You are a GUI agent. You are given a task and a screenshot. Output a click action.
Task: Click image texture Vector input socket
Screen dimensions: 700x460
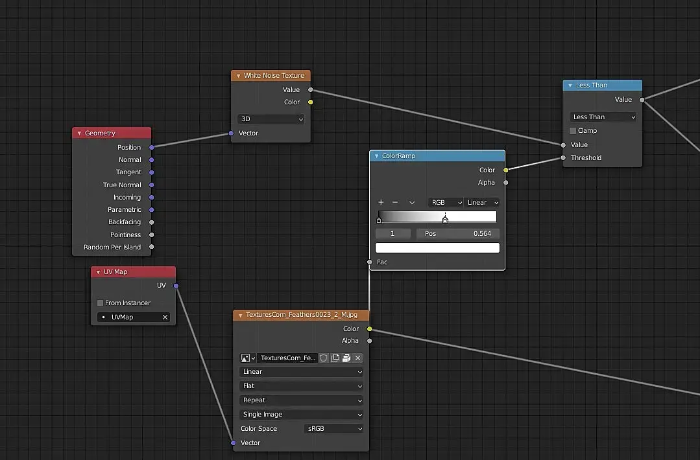[x=234, y=443]
